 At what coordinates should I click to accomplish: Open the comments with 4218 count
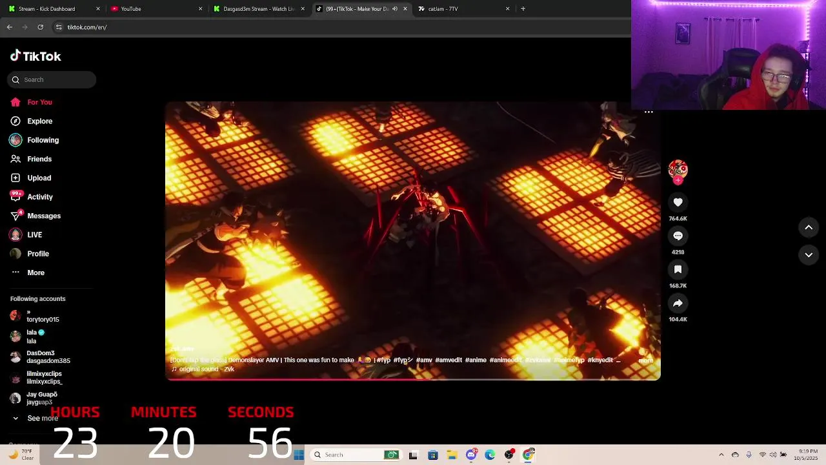click(x=678, y=236)
